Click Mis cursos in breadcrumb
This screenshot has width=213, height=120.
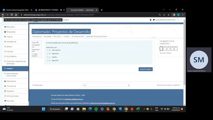click(x=47, y=36)
